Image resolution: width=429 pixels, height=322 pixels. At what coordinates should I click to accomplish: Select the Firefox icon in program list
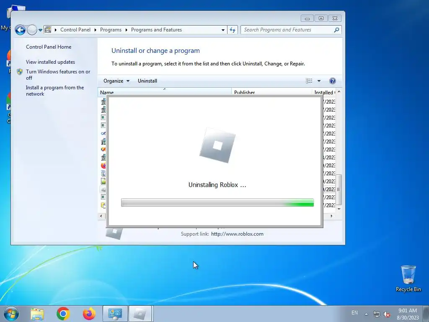pos(103,165)
